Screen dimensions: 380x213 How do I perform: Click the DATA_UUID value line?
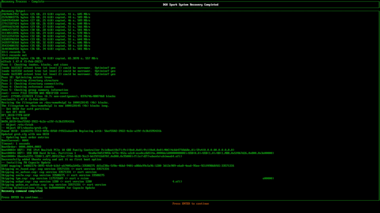coord(38,121)
